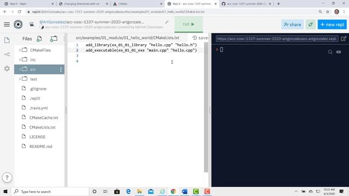The image size is (349, 196).
Task: Open Microsoft Edge from taskbar
Action: click(x=129, y=191)
